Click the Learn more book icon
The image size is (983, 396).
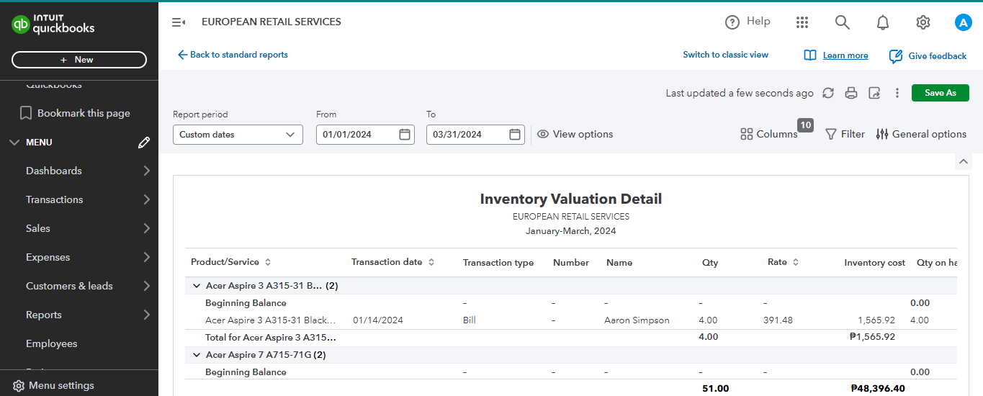pos(810,55)
